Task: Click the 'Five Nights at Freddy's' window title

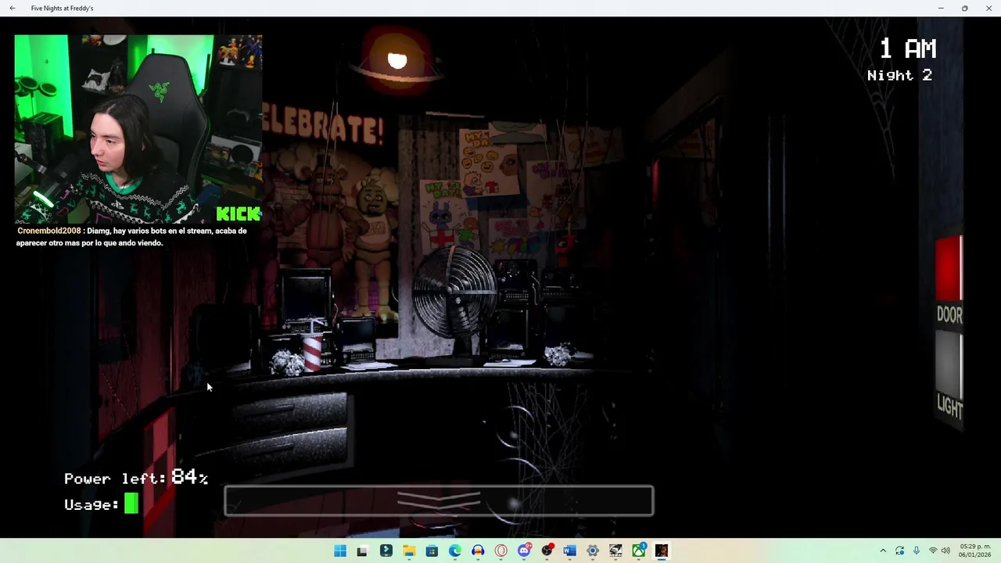Action: (x=62, y=8)
